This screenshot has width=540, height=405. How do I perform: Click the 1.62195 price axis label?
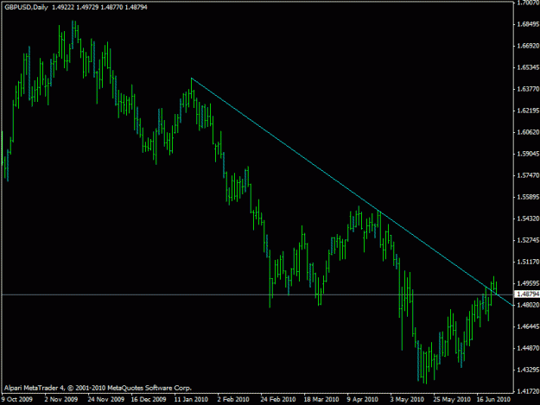pos(528,111)
